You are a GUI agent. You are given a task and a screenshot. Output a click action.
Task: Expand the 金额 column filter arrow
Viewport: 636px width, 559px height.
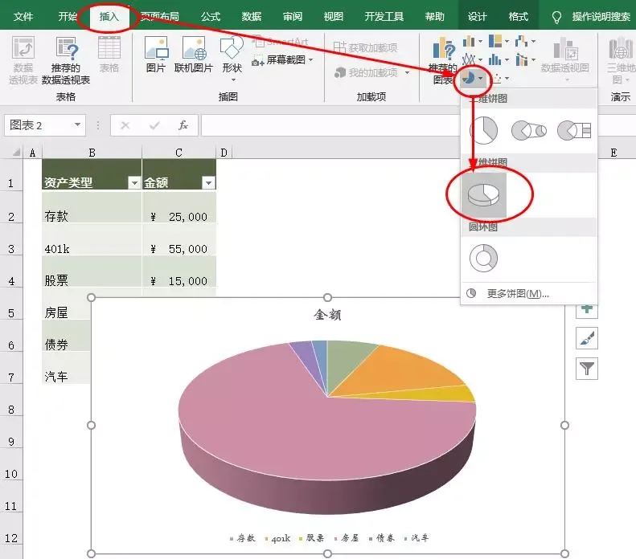208,183
